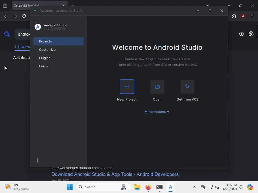This screenshot has width=258, height=193.
Task: Switch to Firefox in taskbar
Action: coord(148,187)
